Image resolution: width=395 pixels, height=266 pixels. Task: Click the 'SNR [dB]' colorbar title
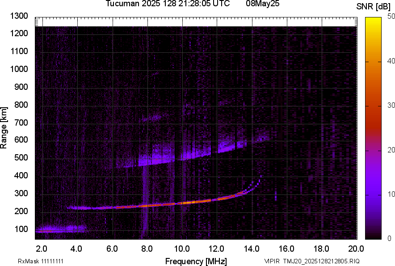[x=373, y=7]
